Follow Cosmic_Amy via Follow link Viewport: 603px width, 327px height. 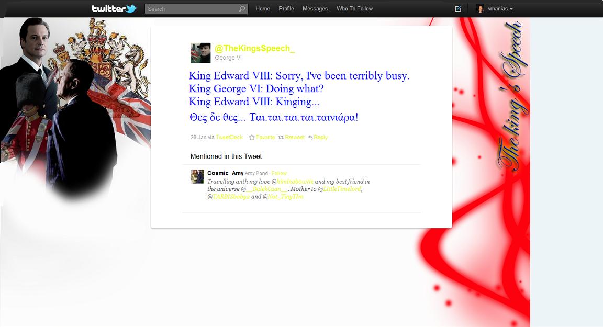point(279,173)
